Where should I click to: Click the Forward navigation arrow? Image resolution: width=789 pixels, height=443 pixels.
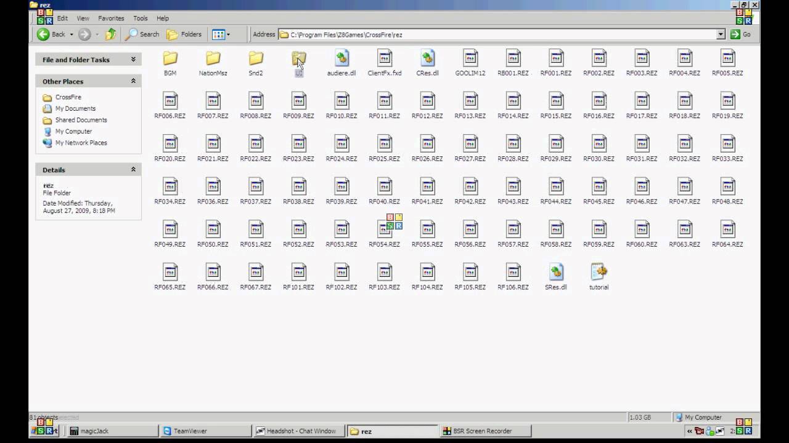pos(84,34)
